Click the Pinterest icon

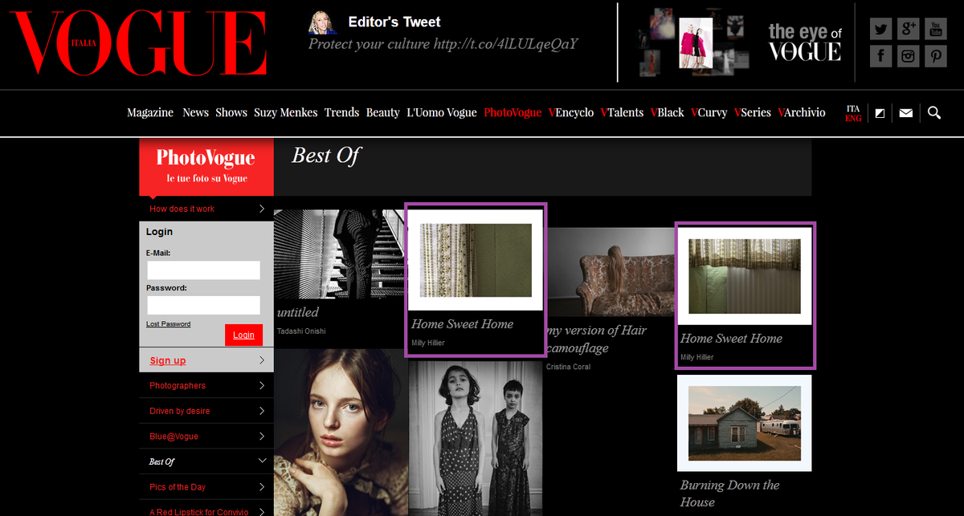coord(935,55)
